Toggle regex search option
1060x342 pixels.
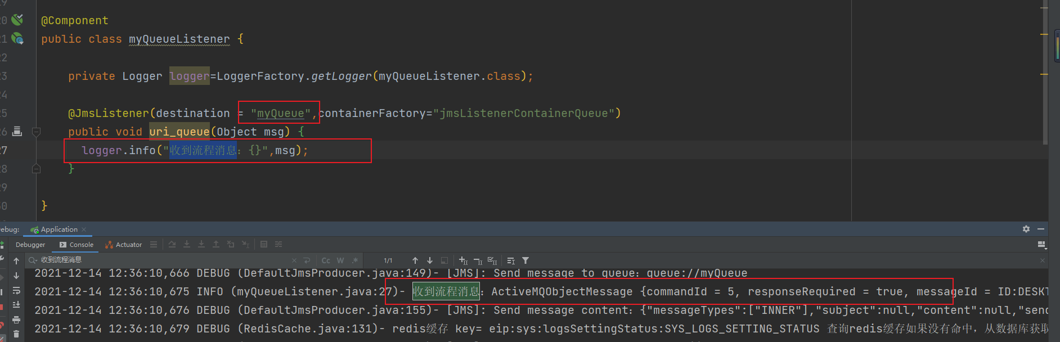click(355, 260)
